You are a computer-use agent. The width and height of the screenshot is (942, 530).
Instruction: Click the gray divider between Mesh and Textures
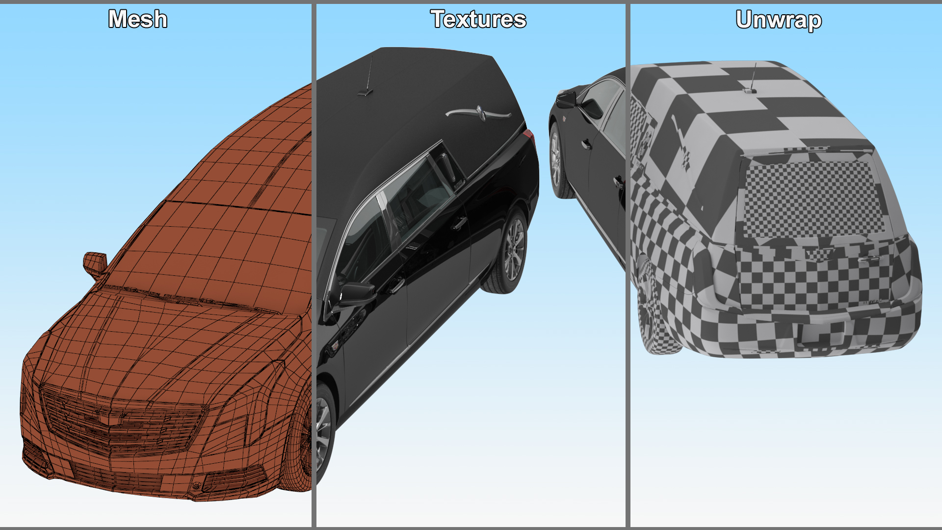coord(314,265)
